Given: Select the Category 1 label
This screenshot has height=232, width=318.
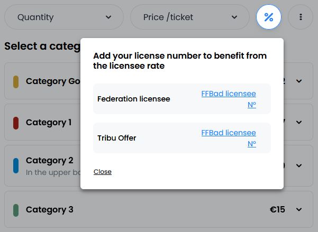Looking at the screenshot, I should (x=49, y=123).
